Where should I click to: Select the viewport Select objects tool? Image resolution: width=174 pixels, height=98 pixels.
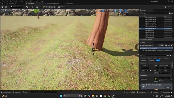[101, 11]
